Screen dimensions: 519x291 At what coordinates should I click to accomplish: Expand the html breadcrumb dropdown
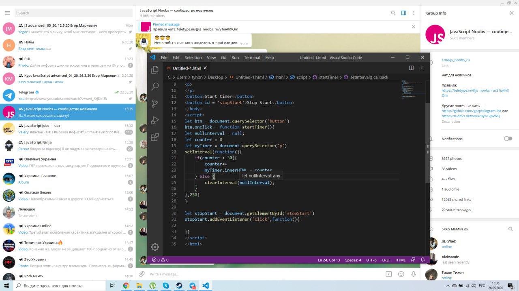pyautogui.click(x=277, y=77)
